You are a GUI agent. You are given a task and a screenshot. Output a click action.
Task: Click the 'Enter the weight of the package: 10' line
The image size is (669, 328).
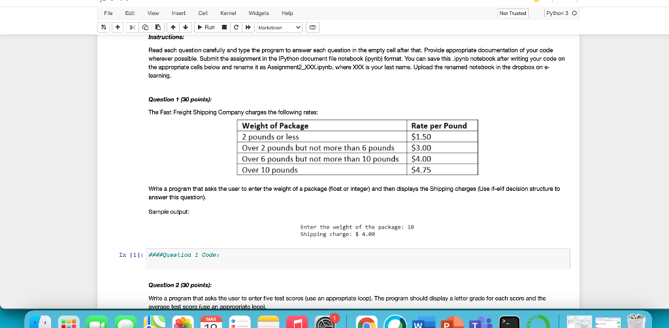[x=357, y=227]
